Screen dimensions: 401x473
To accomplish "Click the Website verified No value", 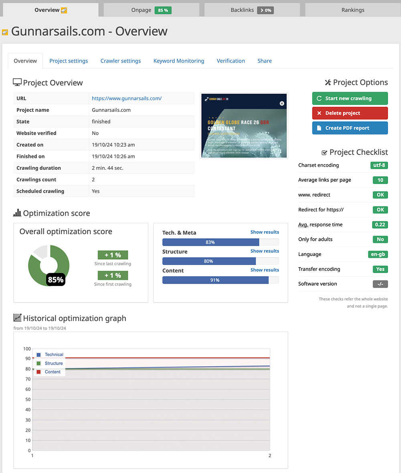I will coord(95,133).
